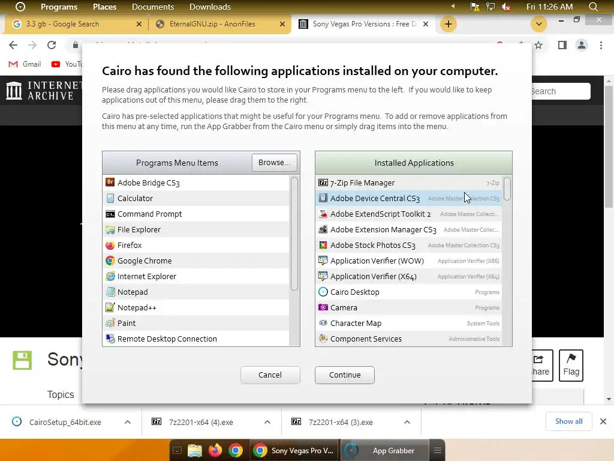614x461 pixels.
Task: Switch to Sony Vegas Pro taskbar item
Action: [295, 450]
